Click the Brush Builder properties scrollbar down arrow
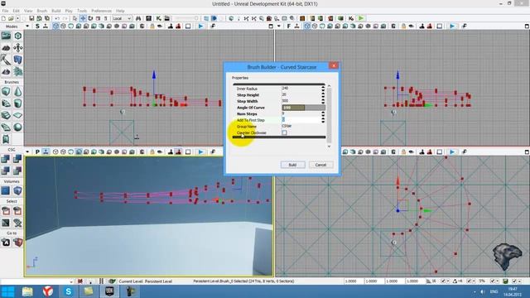The width and height of the screenshot is (530, 298). pos(329,147)
